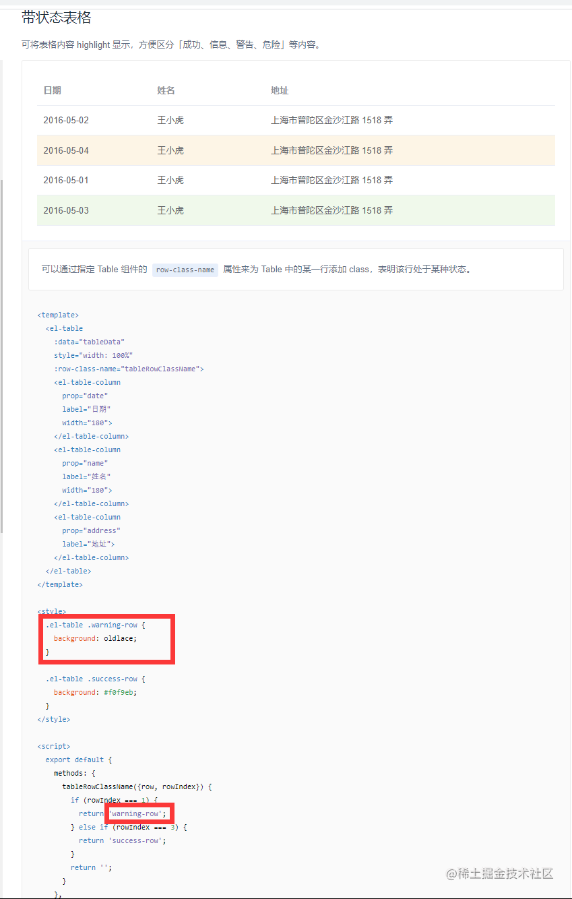Click the grey scrollbar thumb on the left edge

pyautogui.click(x=1, y=356)
